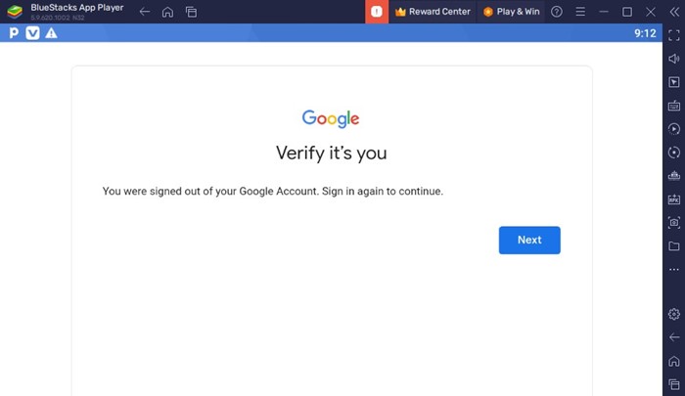The height and width of the screenshot is (396, 685).
Task: Open the media folder icon in sidebar
Action: click(674, 245)
